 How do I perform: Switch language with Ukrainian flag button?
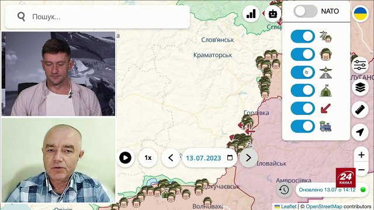coord(360,14)
